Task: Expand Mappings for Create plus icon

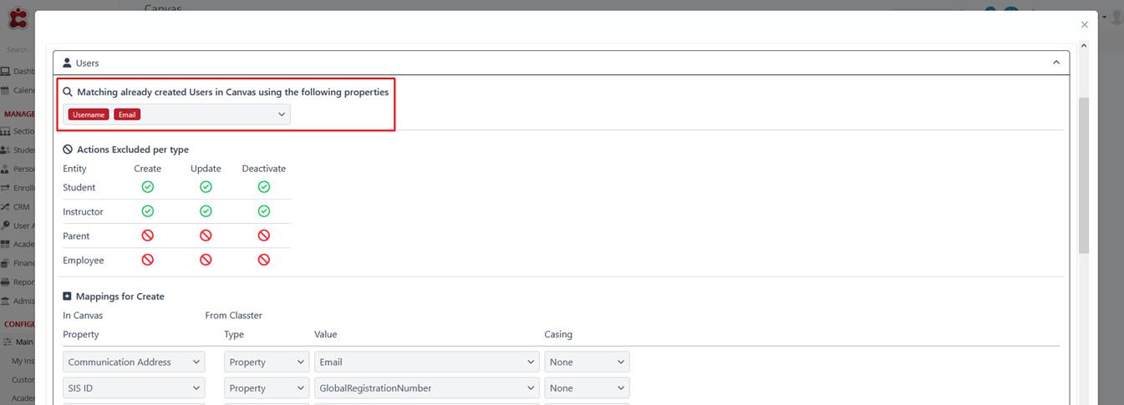Action: (68, 296)
